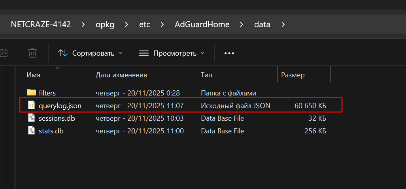Open the Сортировать sort dropdown
Viewport: 406px width, 189px height.
(90, 53)
